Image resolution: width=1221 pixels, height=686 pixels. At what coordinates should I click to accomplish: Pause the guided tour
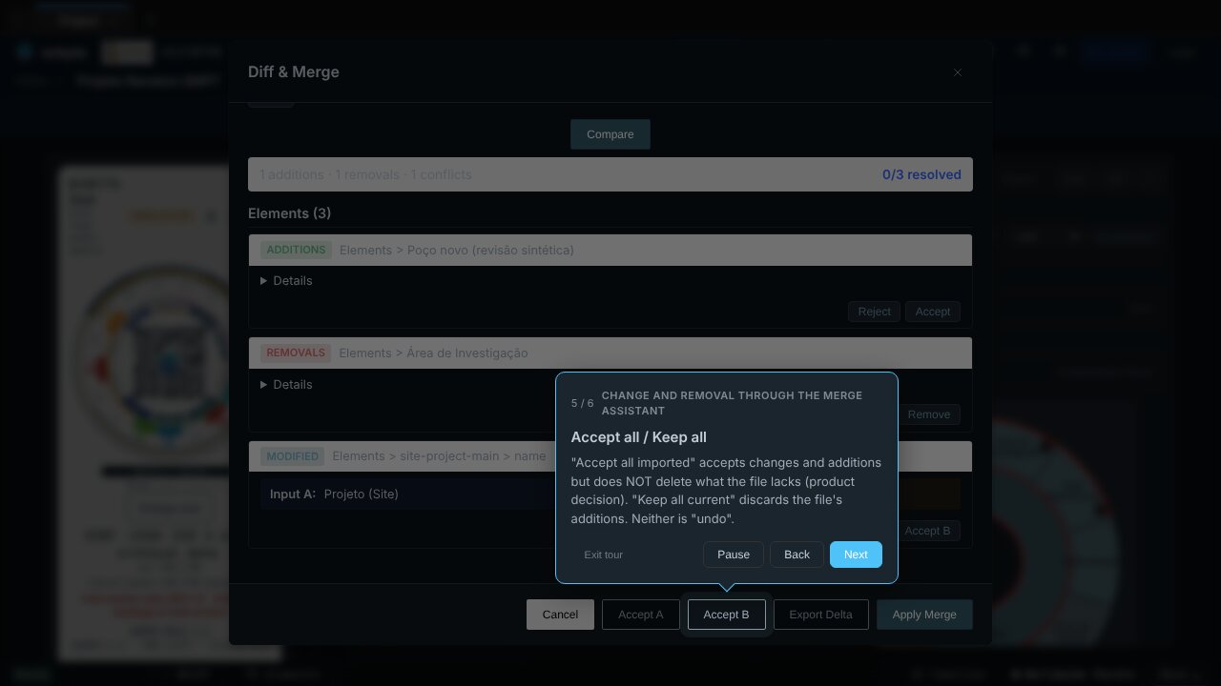click(x=734, y=555)
